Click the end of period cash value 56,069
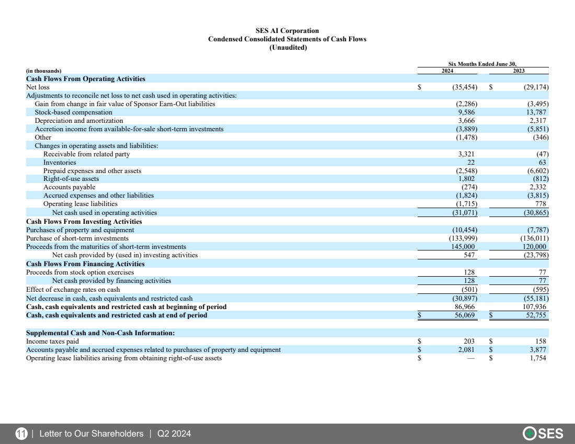Viewport: 575px width, 444px height. [x=464, y=315]
